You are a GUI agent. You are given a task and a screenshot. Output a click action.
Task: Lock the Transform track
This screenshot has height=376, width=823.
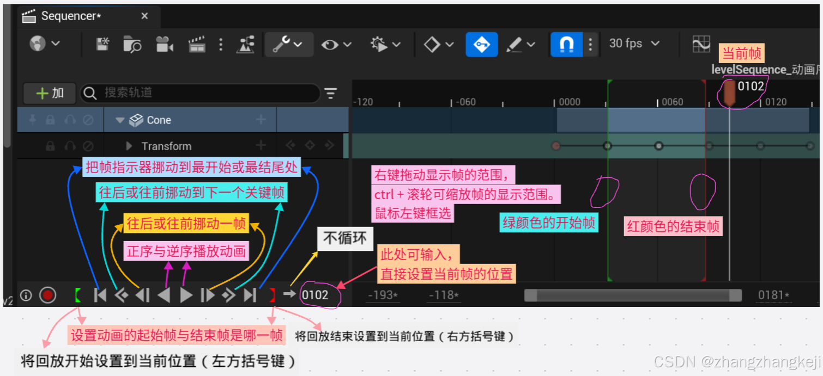tap(50, 146)
